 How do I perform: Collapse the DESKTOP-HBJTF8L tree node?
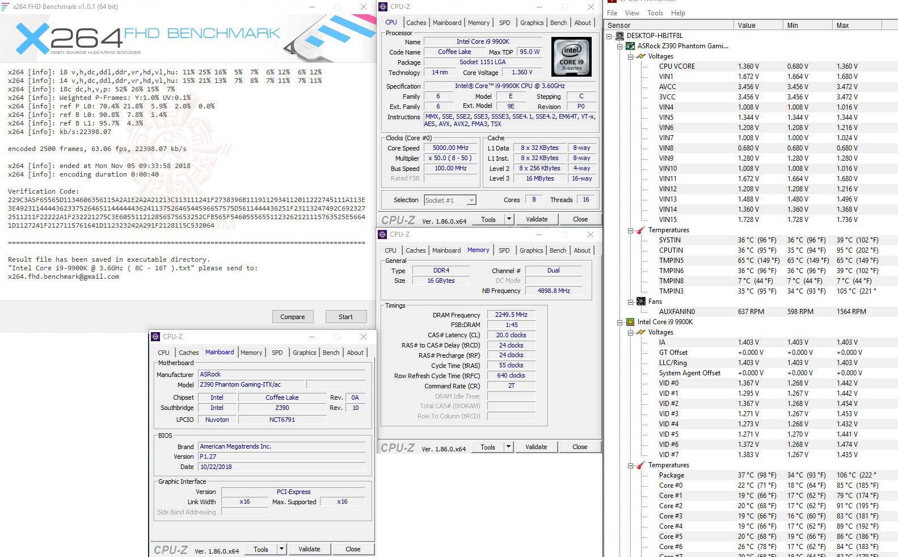pos(610,36)
